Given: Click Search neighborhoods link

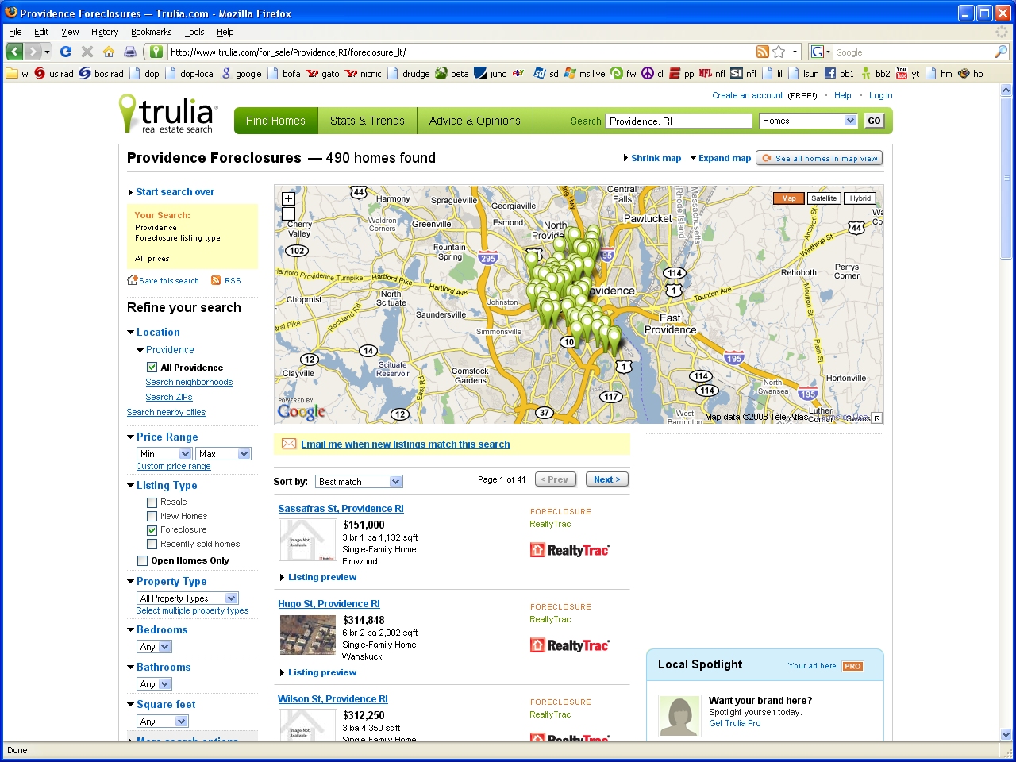Looking at the screenshot, I should point(189,383).
